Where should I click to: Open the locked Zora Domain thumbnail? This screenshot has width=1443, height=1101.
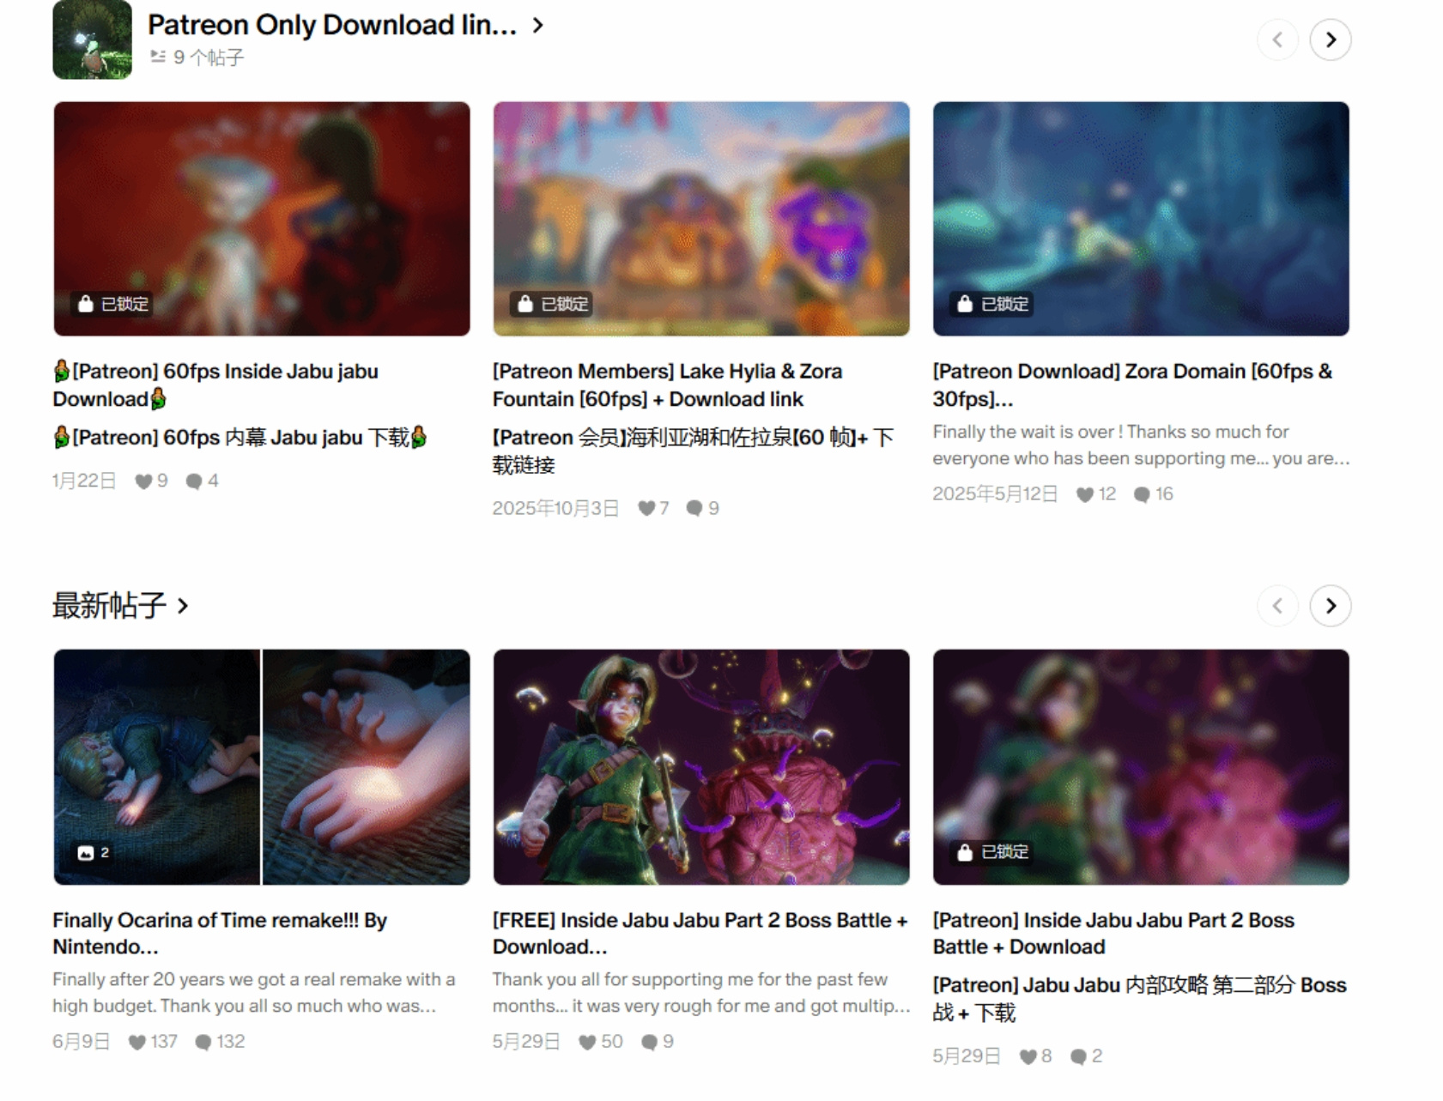[x=1141, y=219]
